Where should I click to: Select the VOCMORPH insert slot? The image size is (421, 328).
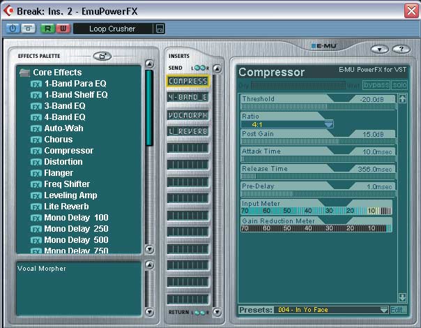click(x=187, y=114)
